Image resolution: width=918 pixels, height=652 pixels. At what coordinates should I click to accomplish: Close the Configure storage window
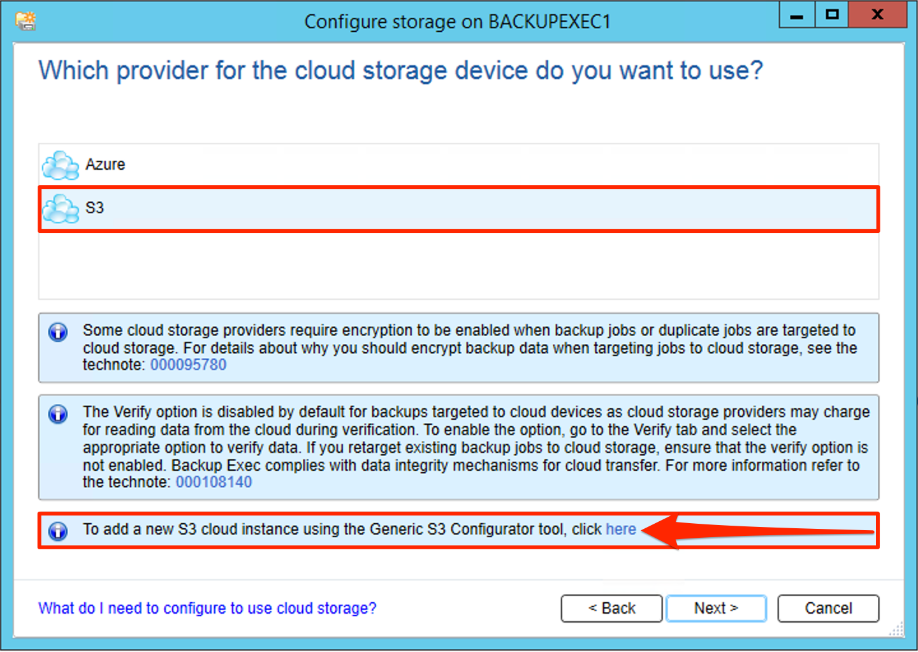pyautogui.click(x=878, y=15)
